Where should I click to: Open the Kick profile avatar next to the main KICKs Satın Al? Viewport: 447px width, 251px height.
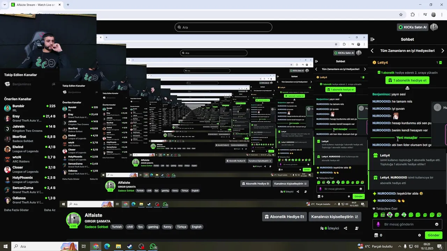[434, 27]
